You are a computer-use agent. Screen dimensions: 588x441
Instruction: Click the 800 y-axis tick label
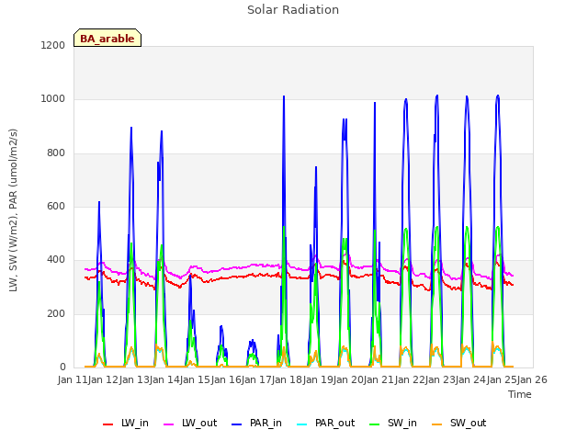point(56,153)
